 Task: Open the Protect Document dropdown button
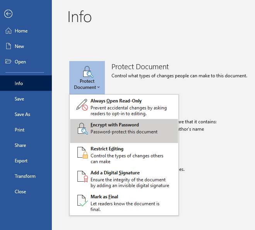(87, 78)
